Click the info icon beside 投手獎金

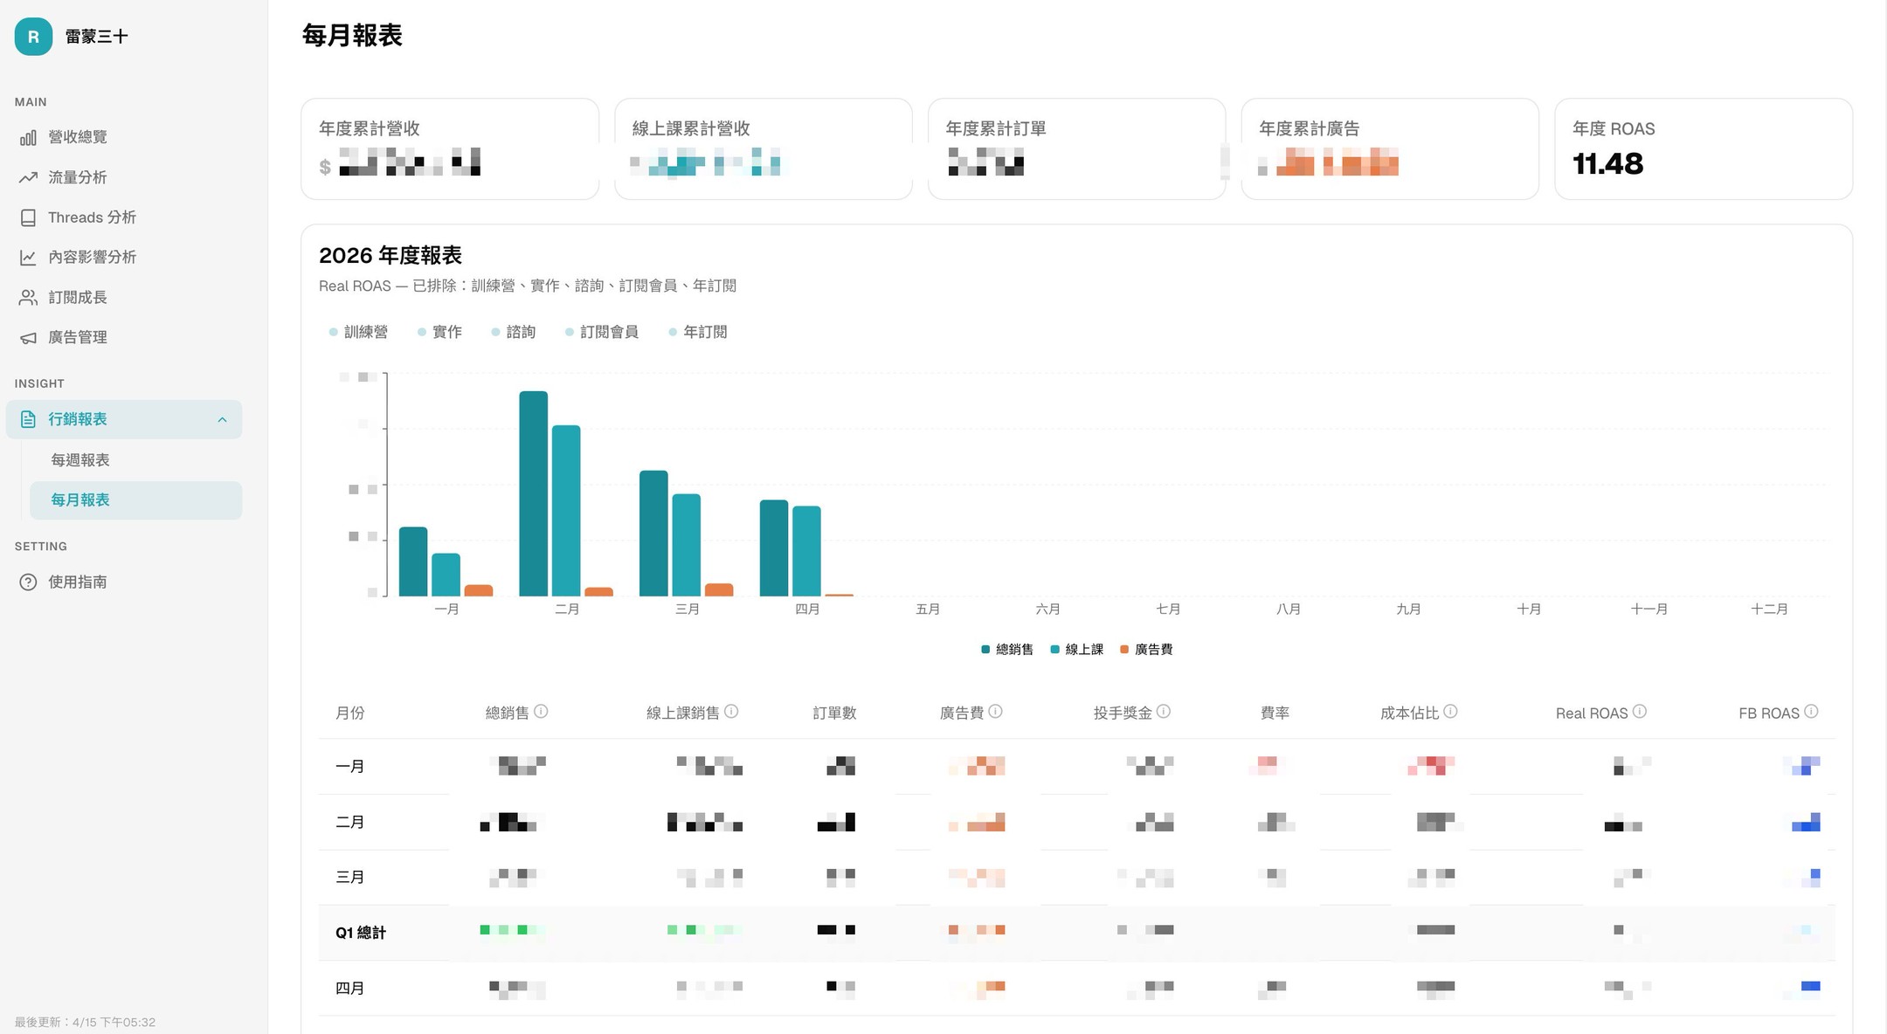(x=1164, y=712)
